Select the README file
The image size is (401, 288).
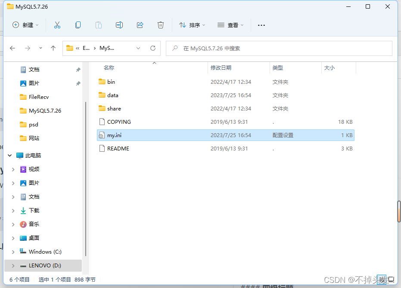pos(226,148)
